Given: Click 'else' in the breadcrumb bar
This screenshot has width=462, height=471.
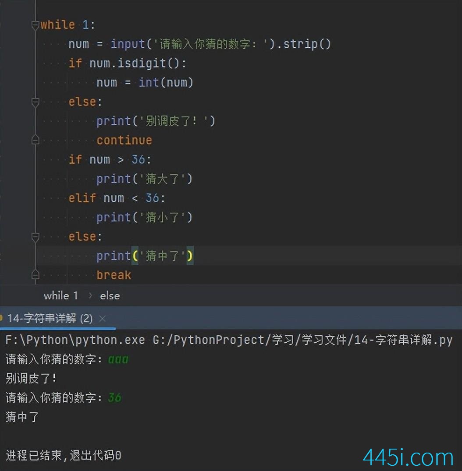Looking at the screenshot, I should (110, 296).
